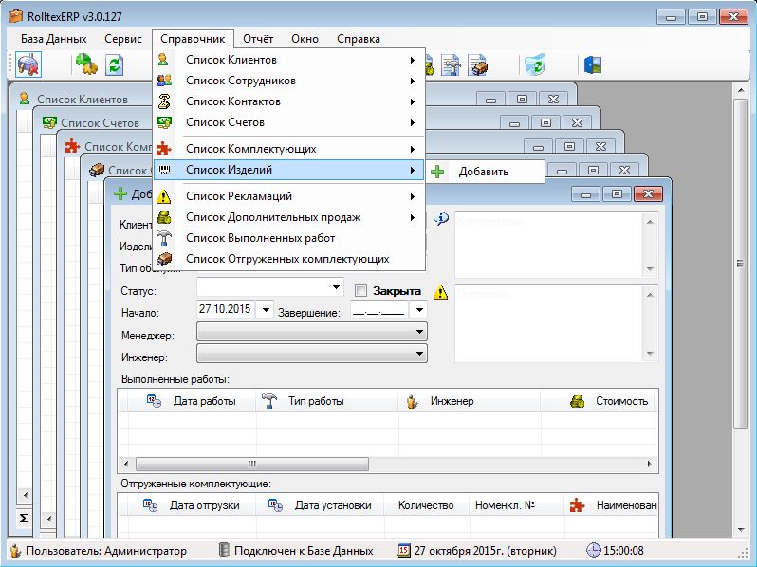Click the box icon beside Список Отгруженных комплектующих

[x=164, y=259]
